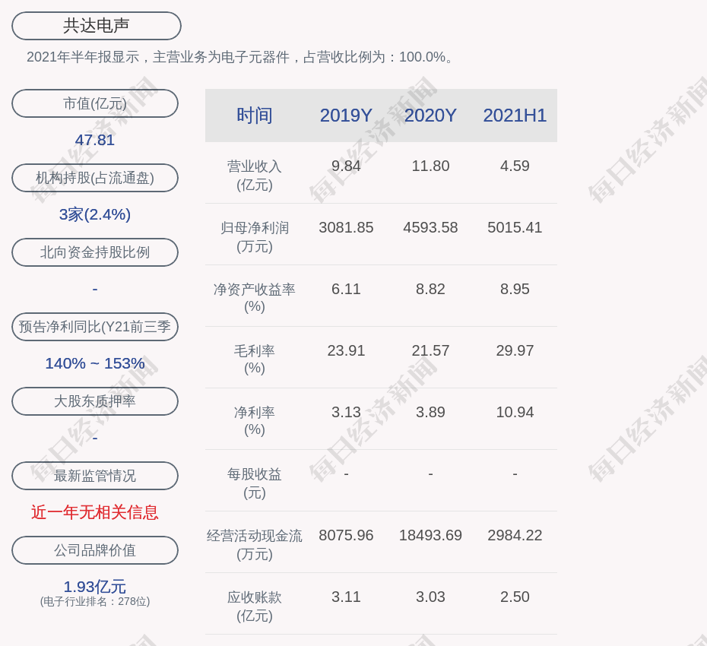
Task: Click the 2020Y column header
Action: click(x=430, y=116)
